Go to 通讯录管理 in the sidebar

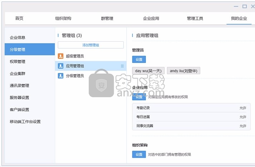tap(30, 85)
